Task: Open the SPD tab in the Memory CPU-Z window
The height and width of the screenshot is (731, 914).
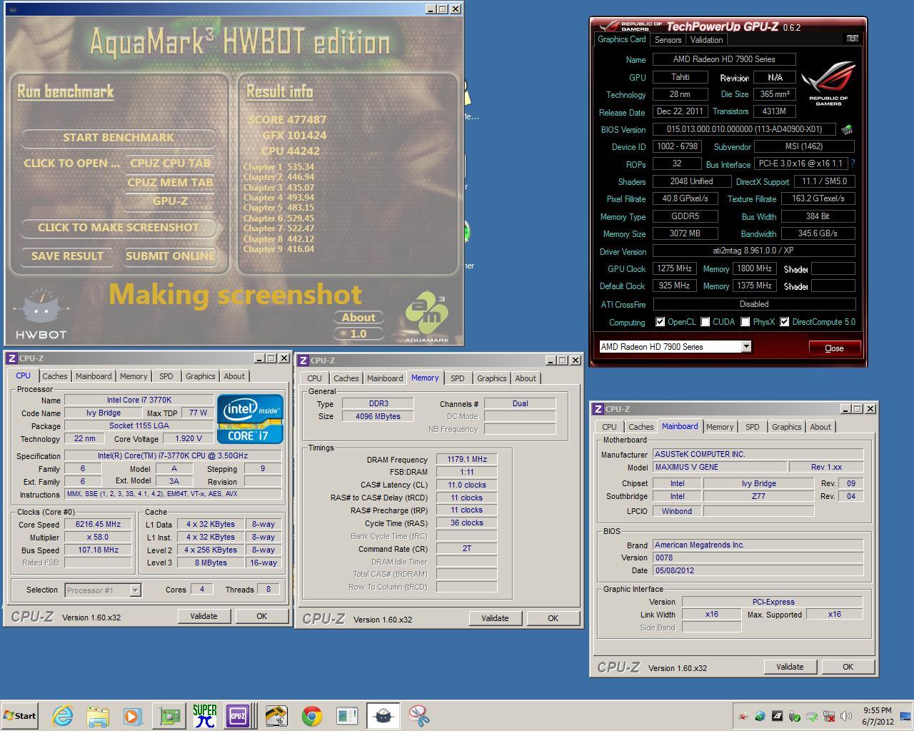Action: 457,378
